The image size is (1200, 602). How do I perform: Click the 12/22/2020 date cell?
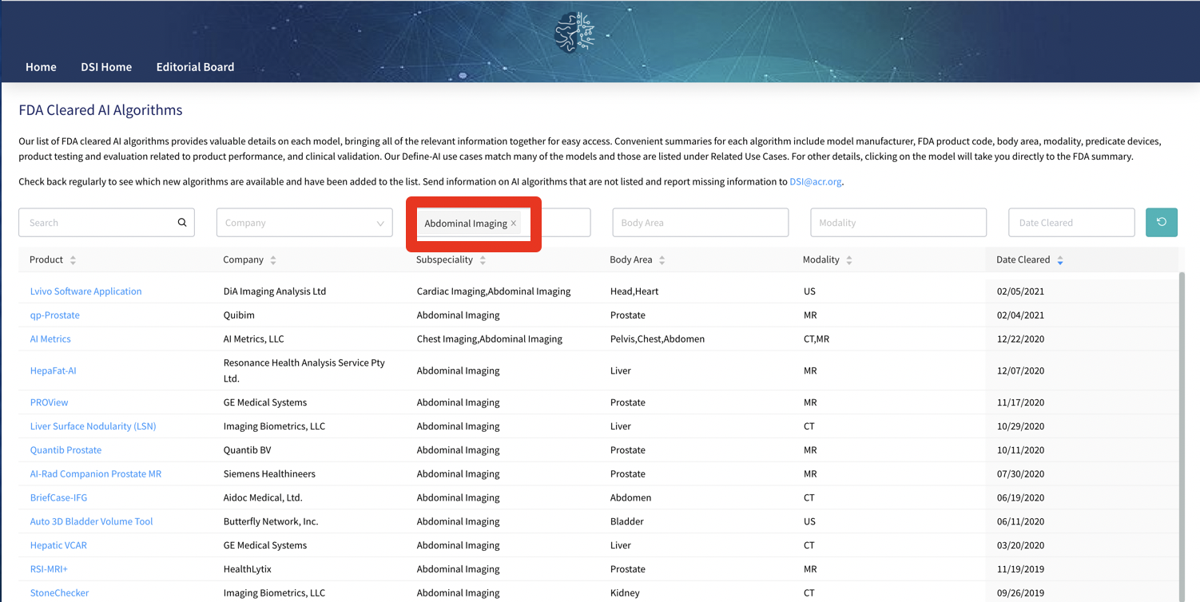pos(1020,339)
